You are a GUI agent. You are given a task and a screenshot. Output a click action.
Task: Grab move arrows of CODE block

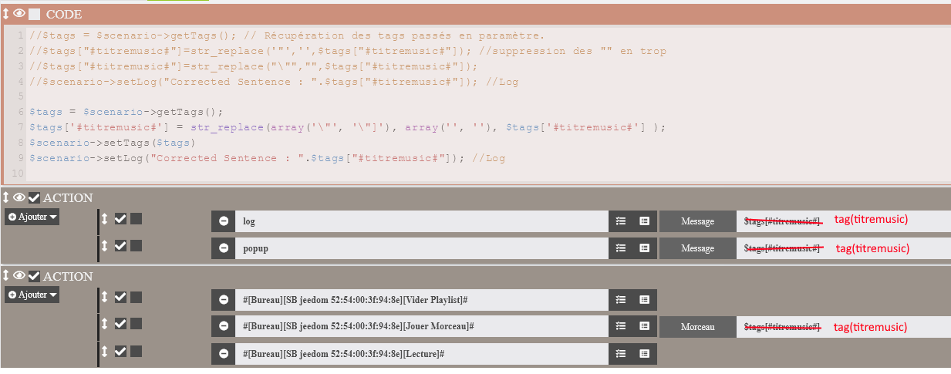6,14
